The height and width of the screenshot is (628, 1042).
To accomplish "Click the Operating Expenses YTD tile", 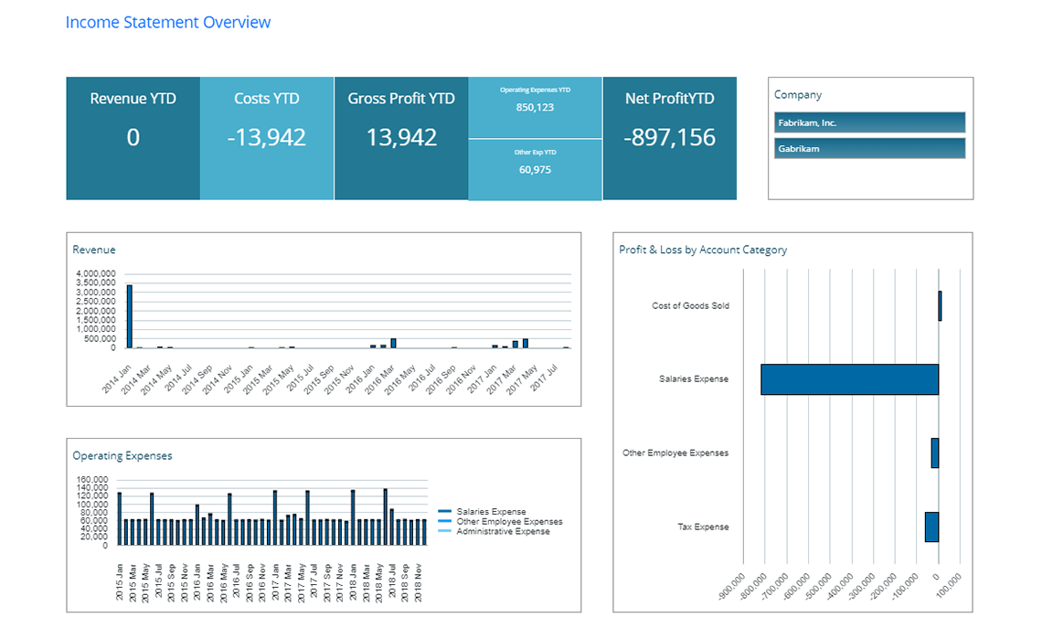I will click(535, 107).
